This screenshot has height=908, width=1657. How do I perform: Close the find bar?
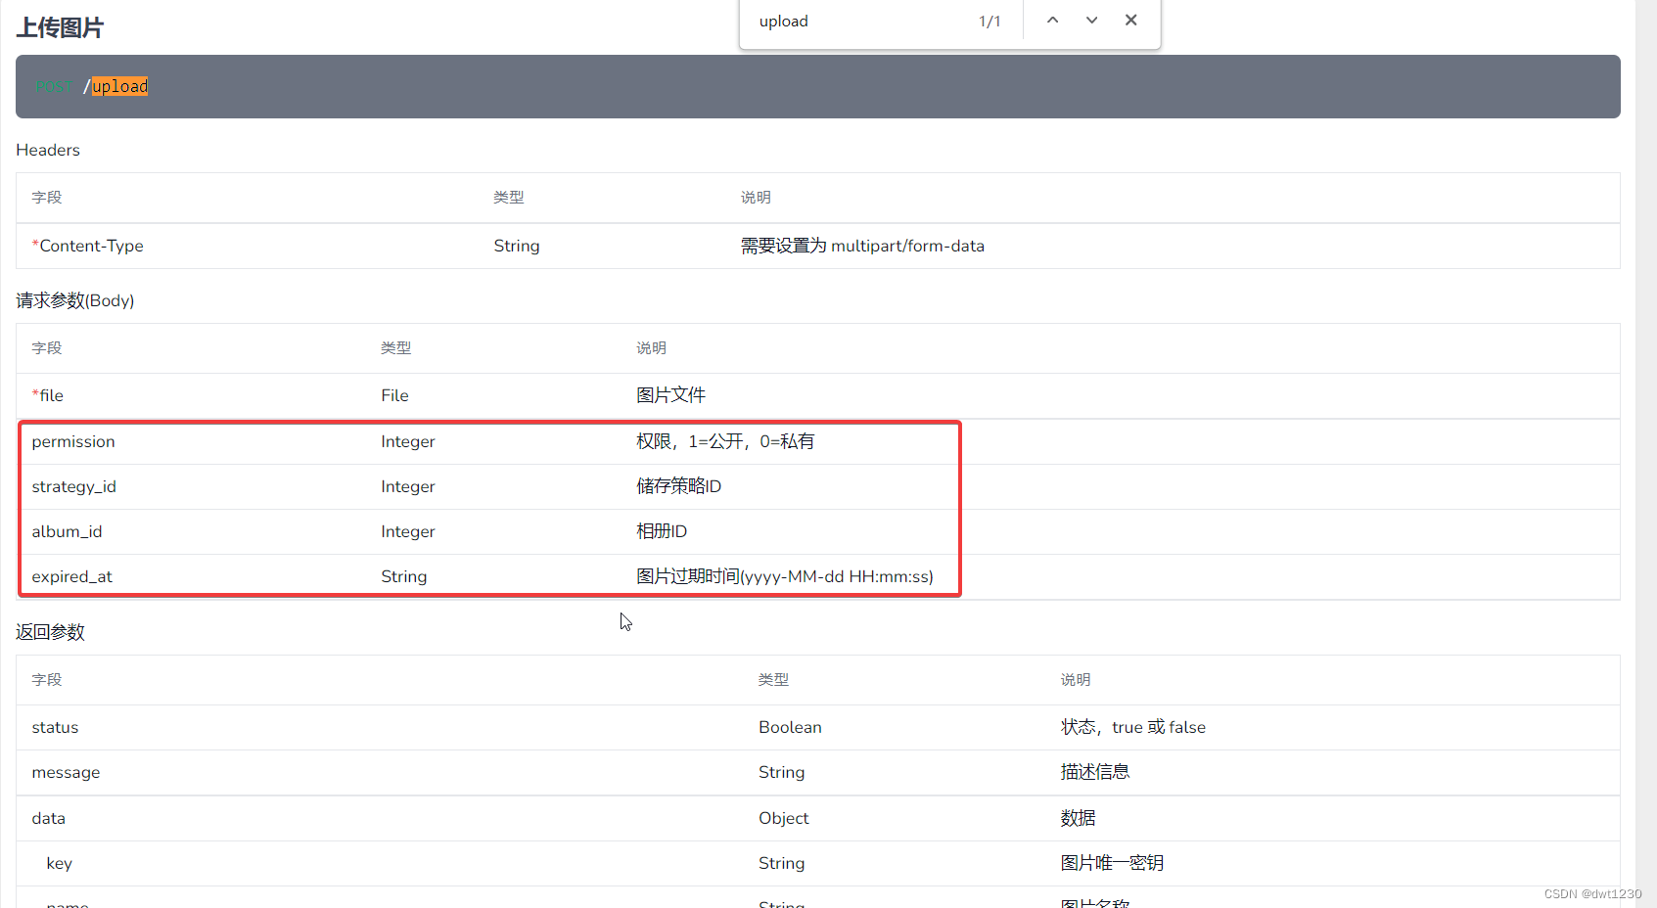point(1130,21)
